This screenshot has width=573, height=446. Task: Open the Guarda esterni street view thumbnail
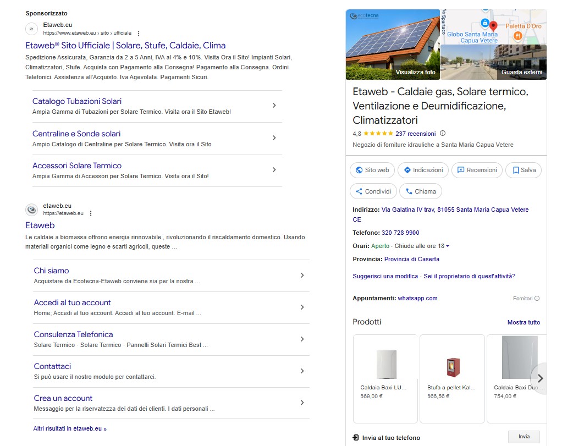494,62
